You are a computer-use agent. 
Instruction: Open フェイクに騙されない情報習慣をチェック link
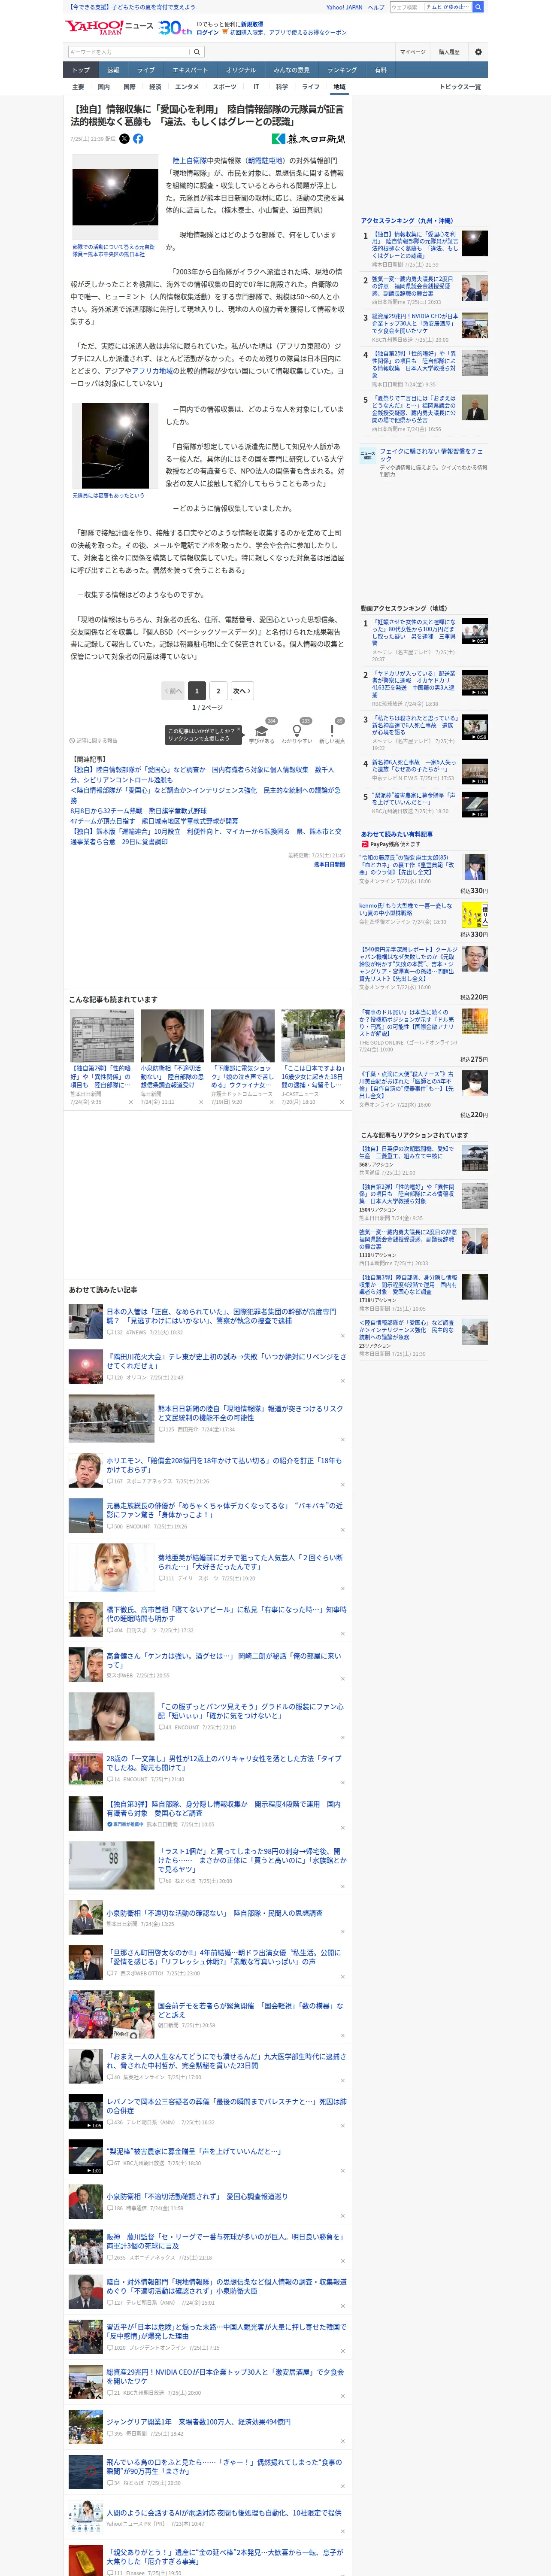click(431, 455)
